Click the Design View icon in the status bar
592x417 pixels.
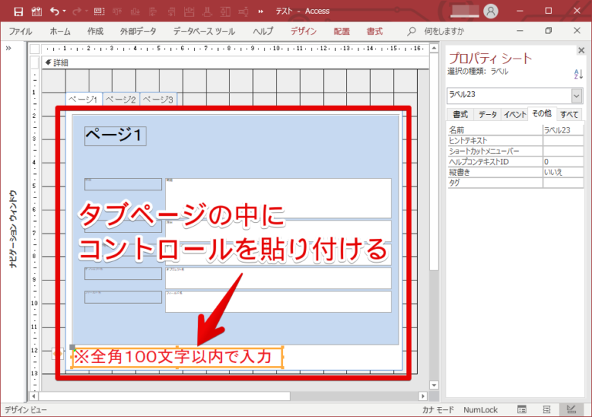571,409
